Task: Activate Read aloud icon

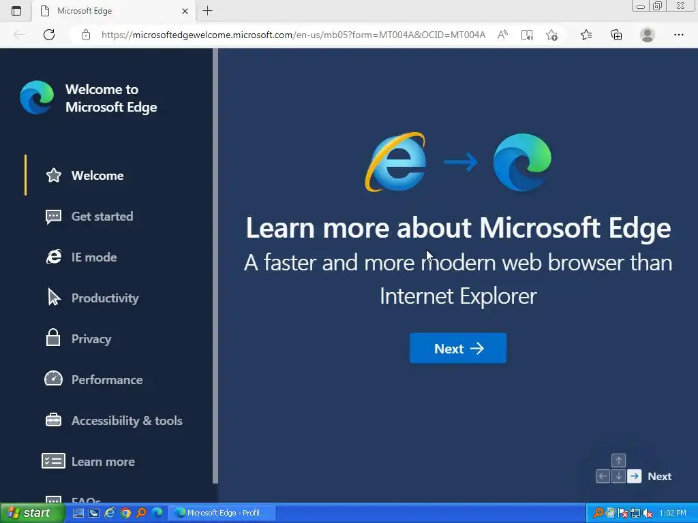Action: [x=502, y=35]
